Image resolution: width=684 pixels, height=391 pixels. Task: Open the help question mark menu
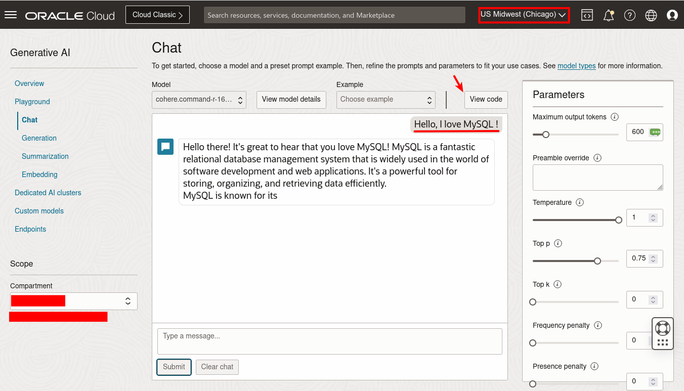coord(630,15)
